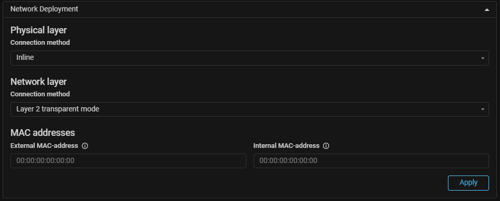Select the Layer 2 transparent mode value
Image resolution: width=500 pixels, height=201 pixels.
point(58,109)
